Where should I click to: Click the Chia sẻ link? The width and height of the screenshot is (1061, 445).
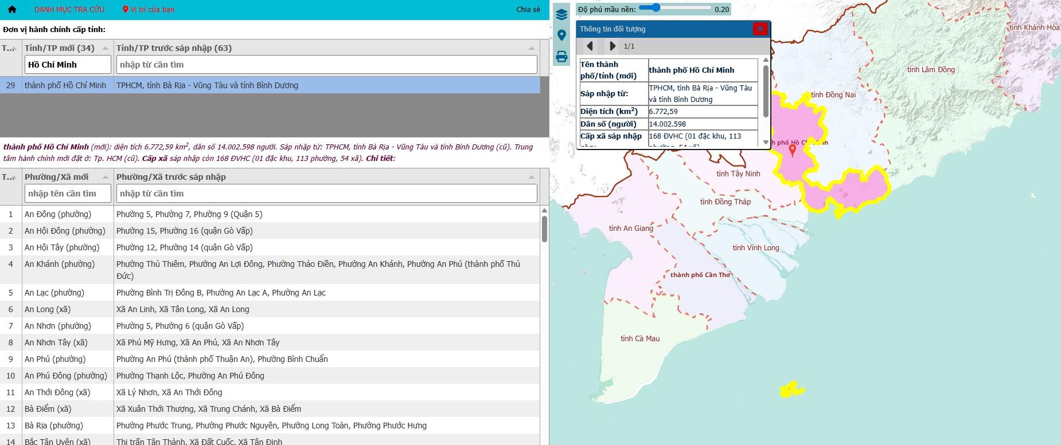[528, 10]
